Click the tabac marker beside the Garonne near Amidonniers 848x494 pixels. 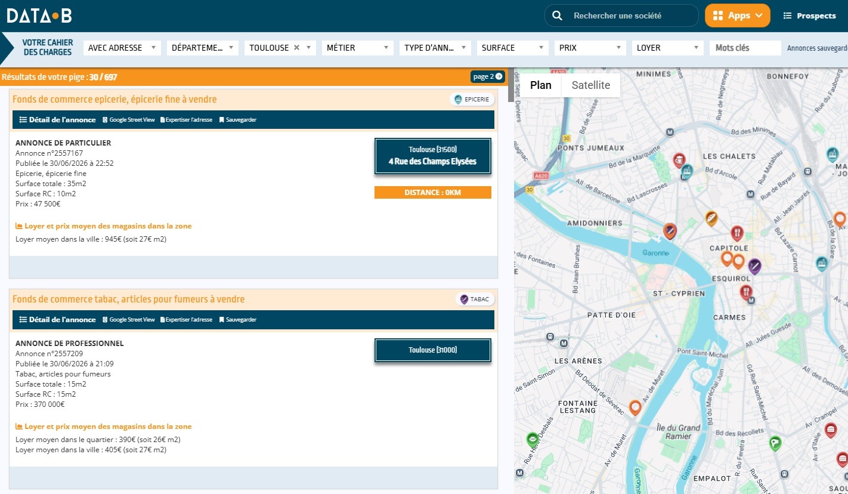pos(670,231)
